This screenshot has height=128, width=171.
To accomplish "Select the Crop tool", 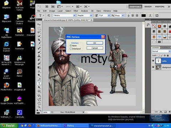I will point(39,40).
